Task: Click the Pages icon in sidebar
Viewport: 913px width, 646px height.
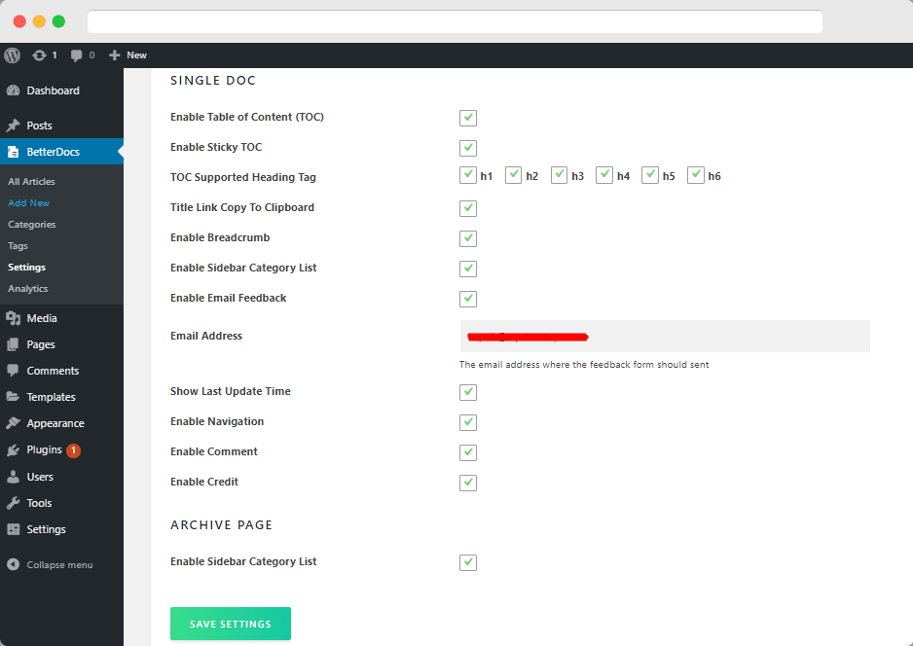Action: (x=13, y=344)
